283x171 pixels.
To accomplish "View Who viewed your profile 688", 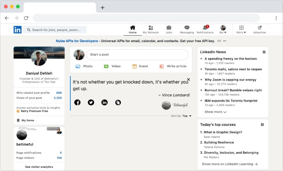I will 39,93.
